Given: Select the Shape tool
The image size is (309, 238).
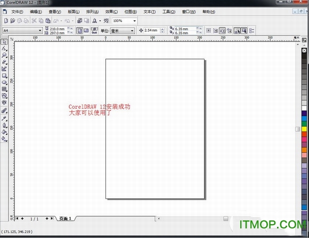Looking at the screenshot, I should (4, 48).
